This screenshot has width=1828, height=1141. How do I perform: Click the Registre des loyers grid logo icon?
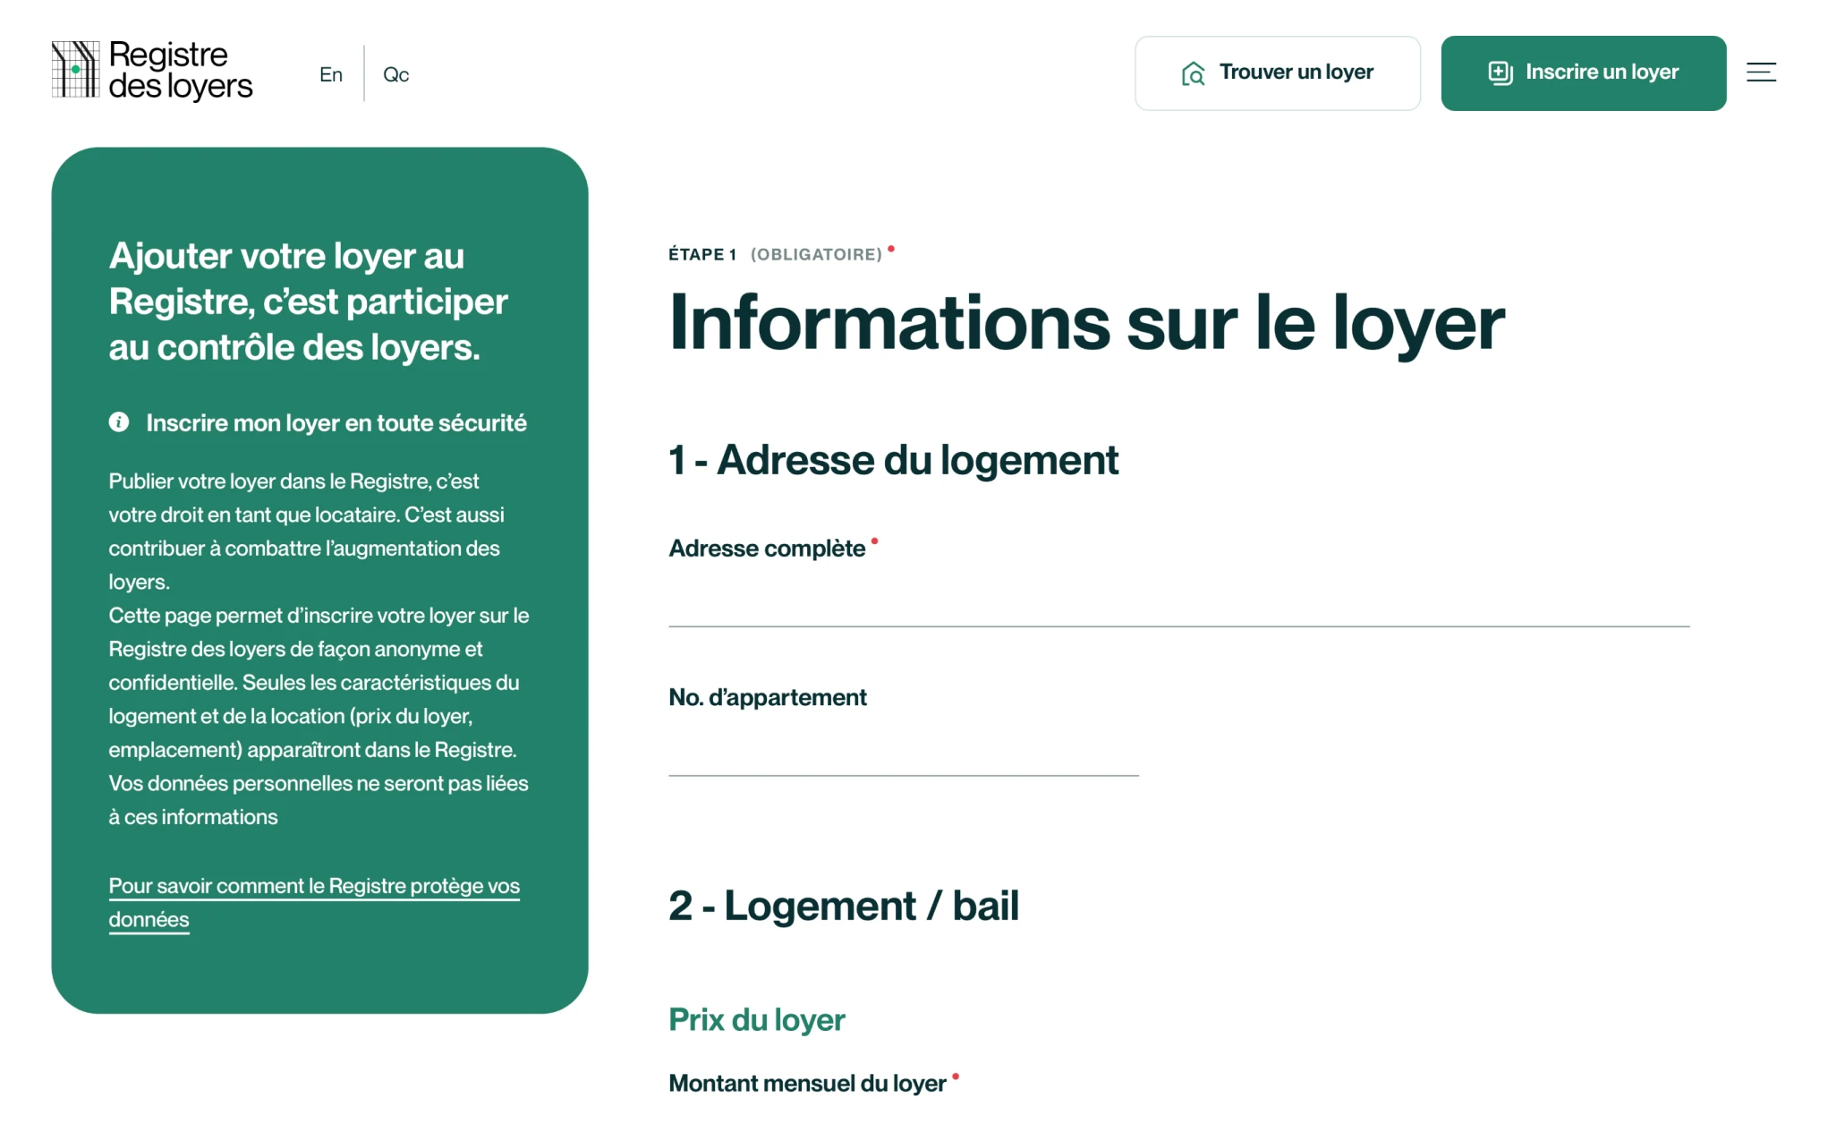click(x=75, y=70)
